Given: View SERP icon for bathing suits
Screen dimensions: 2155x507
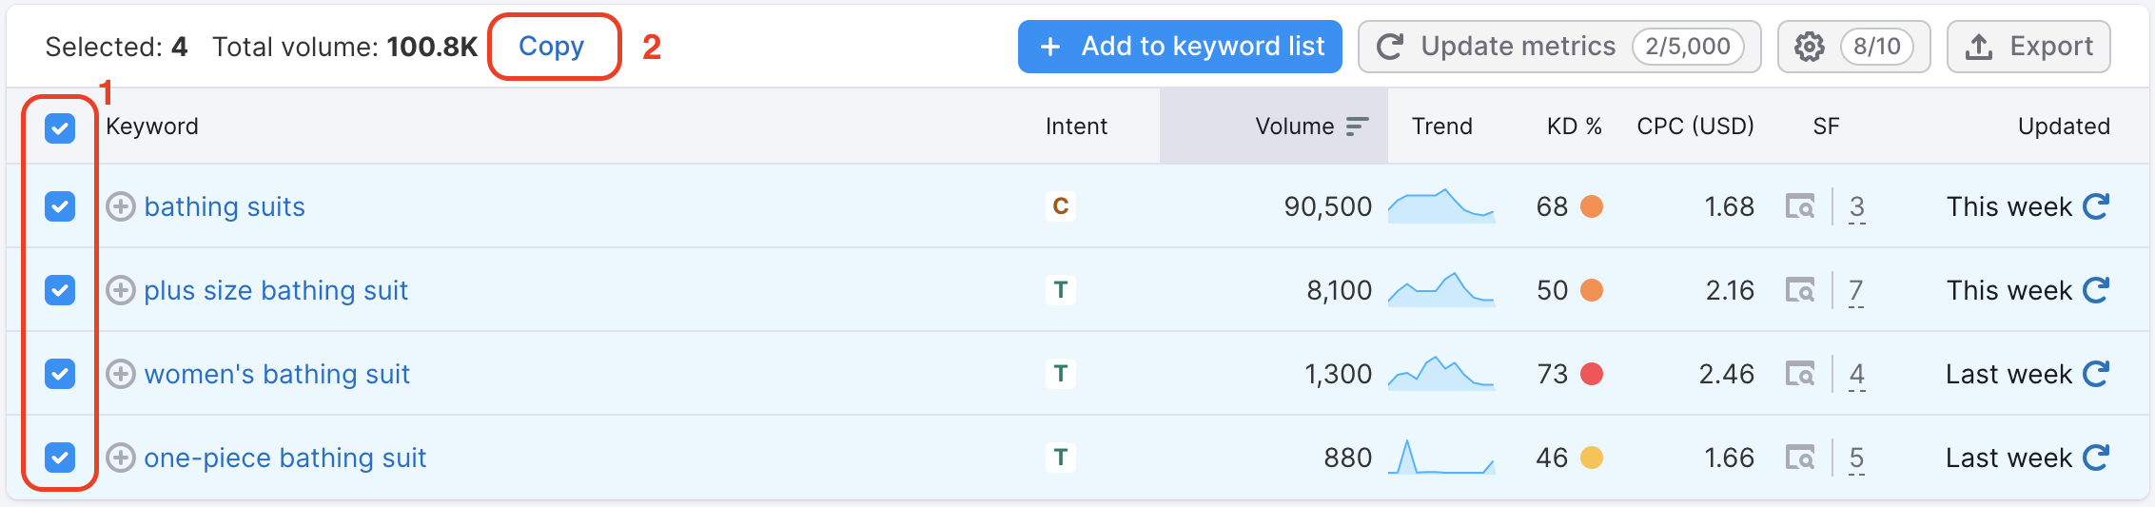Looking at the screenshot, I should coord(1800,206).
